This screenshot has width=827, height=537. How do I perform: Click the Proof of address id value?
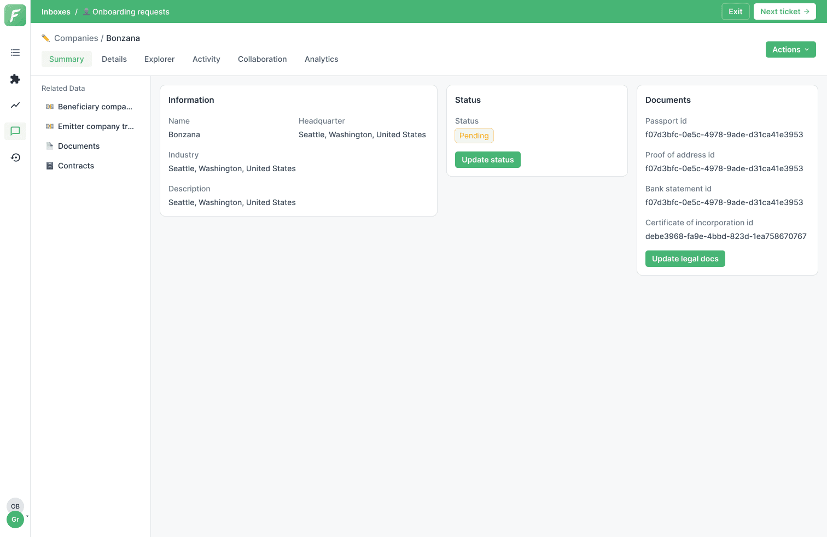pyautogui.click(x=724, y=168)
